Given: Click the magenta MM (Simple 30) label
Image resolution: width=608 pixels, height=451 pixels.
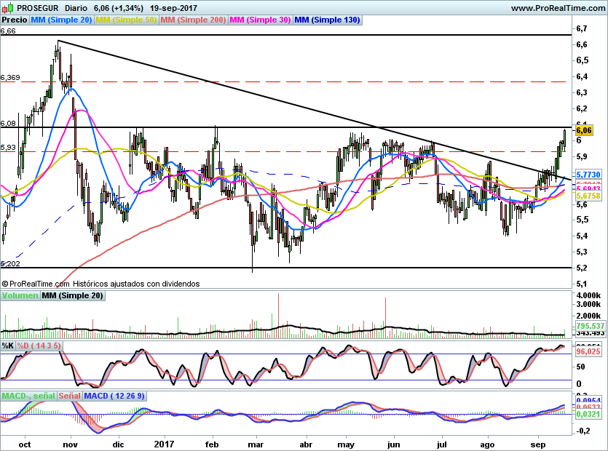Looking at the screenshot, I should click(x=261, y=20).
